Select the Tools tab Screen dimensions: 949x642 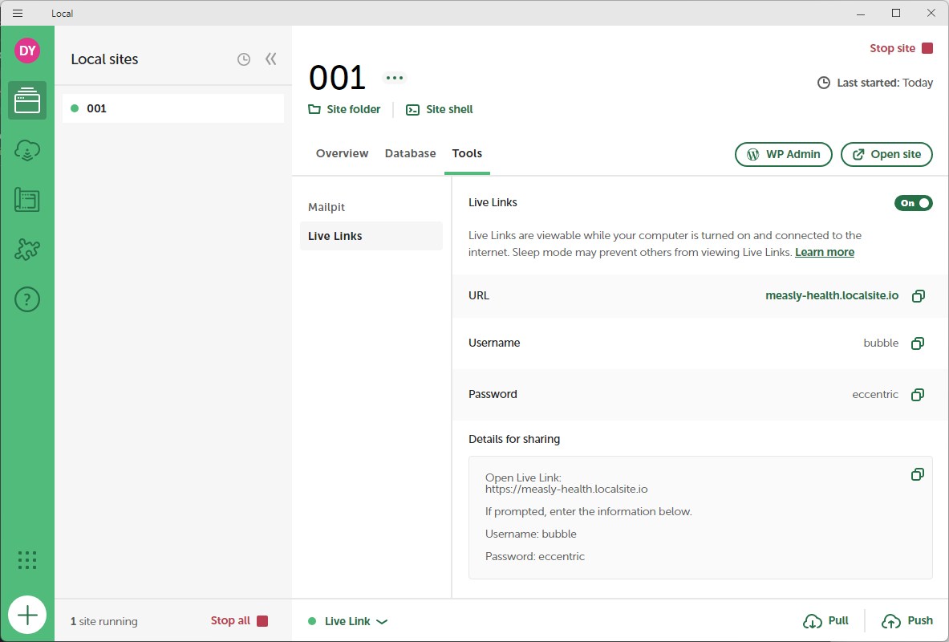467,153
